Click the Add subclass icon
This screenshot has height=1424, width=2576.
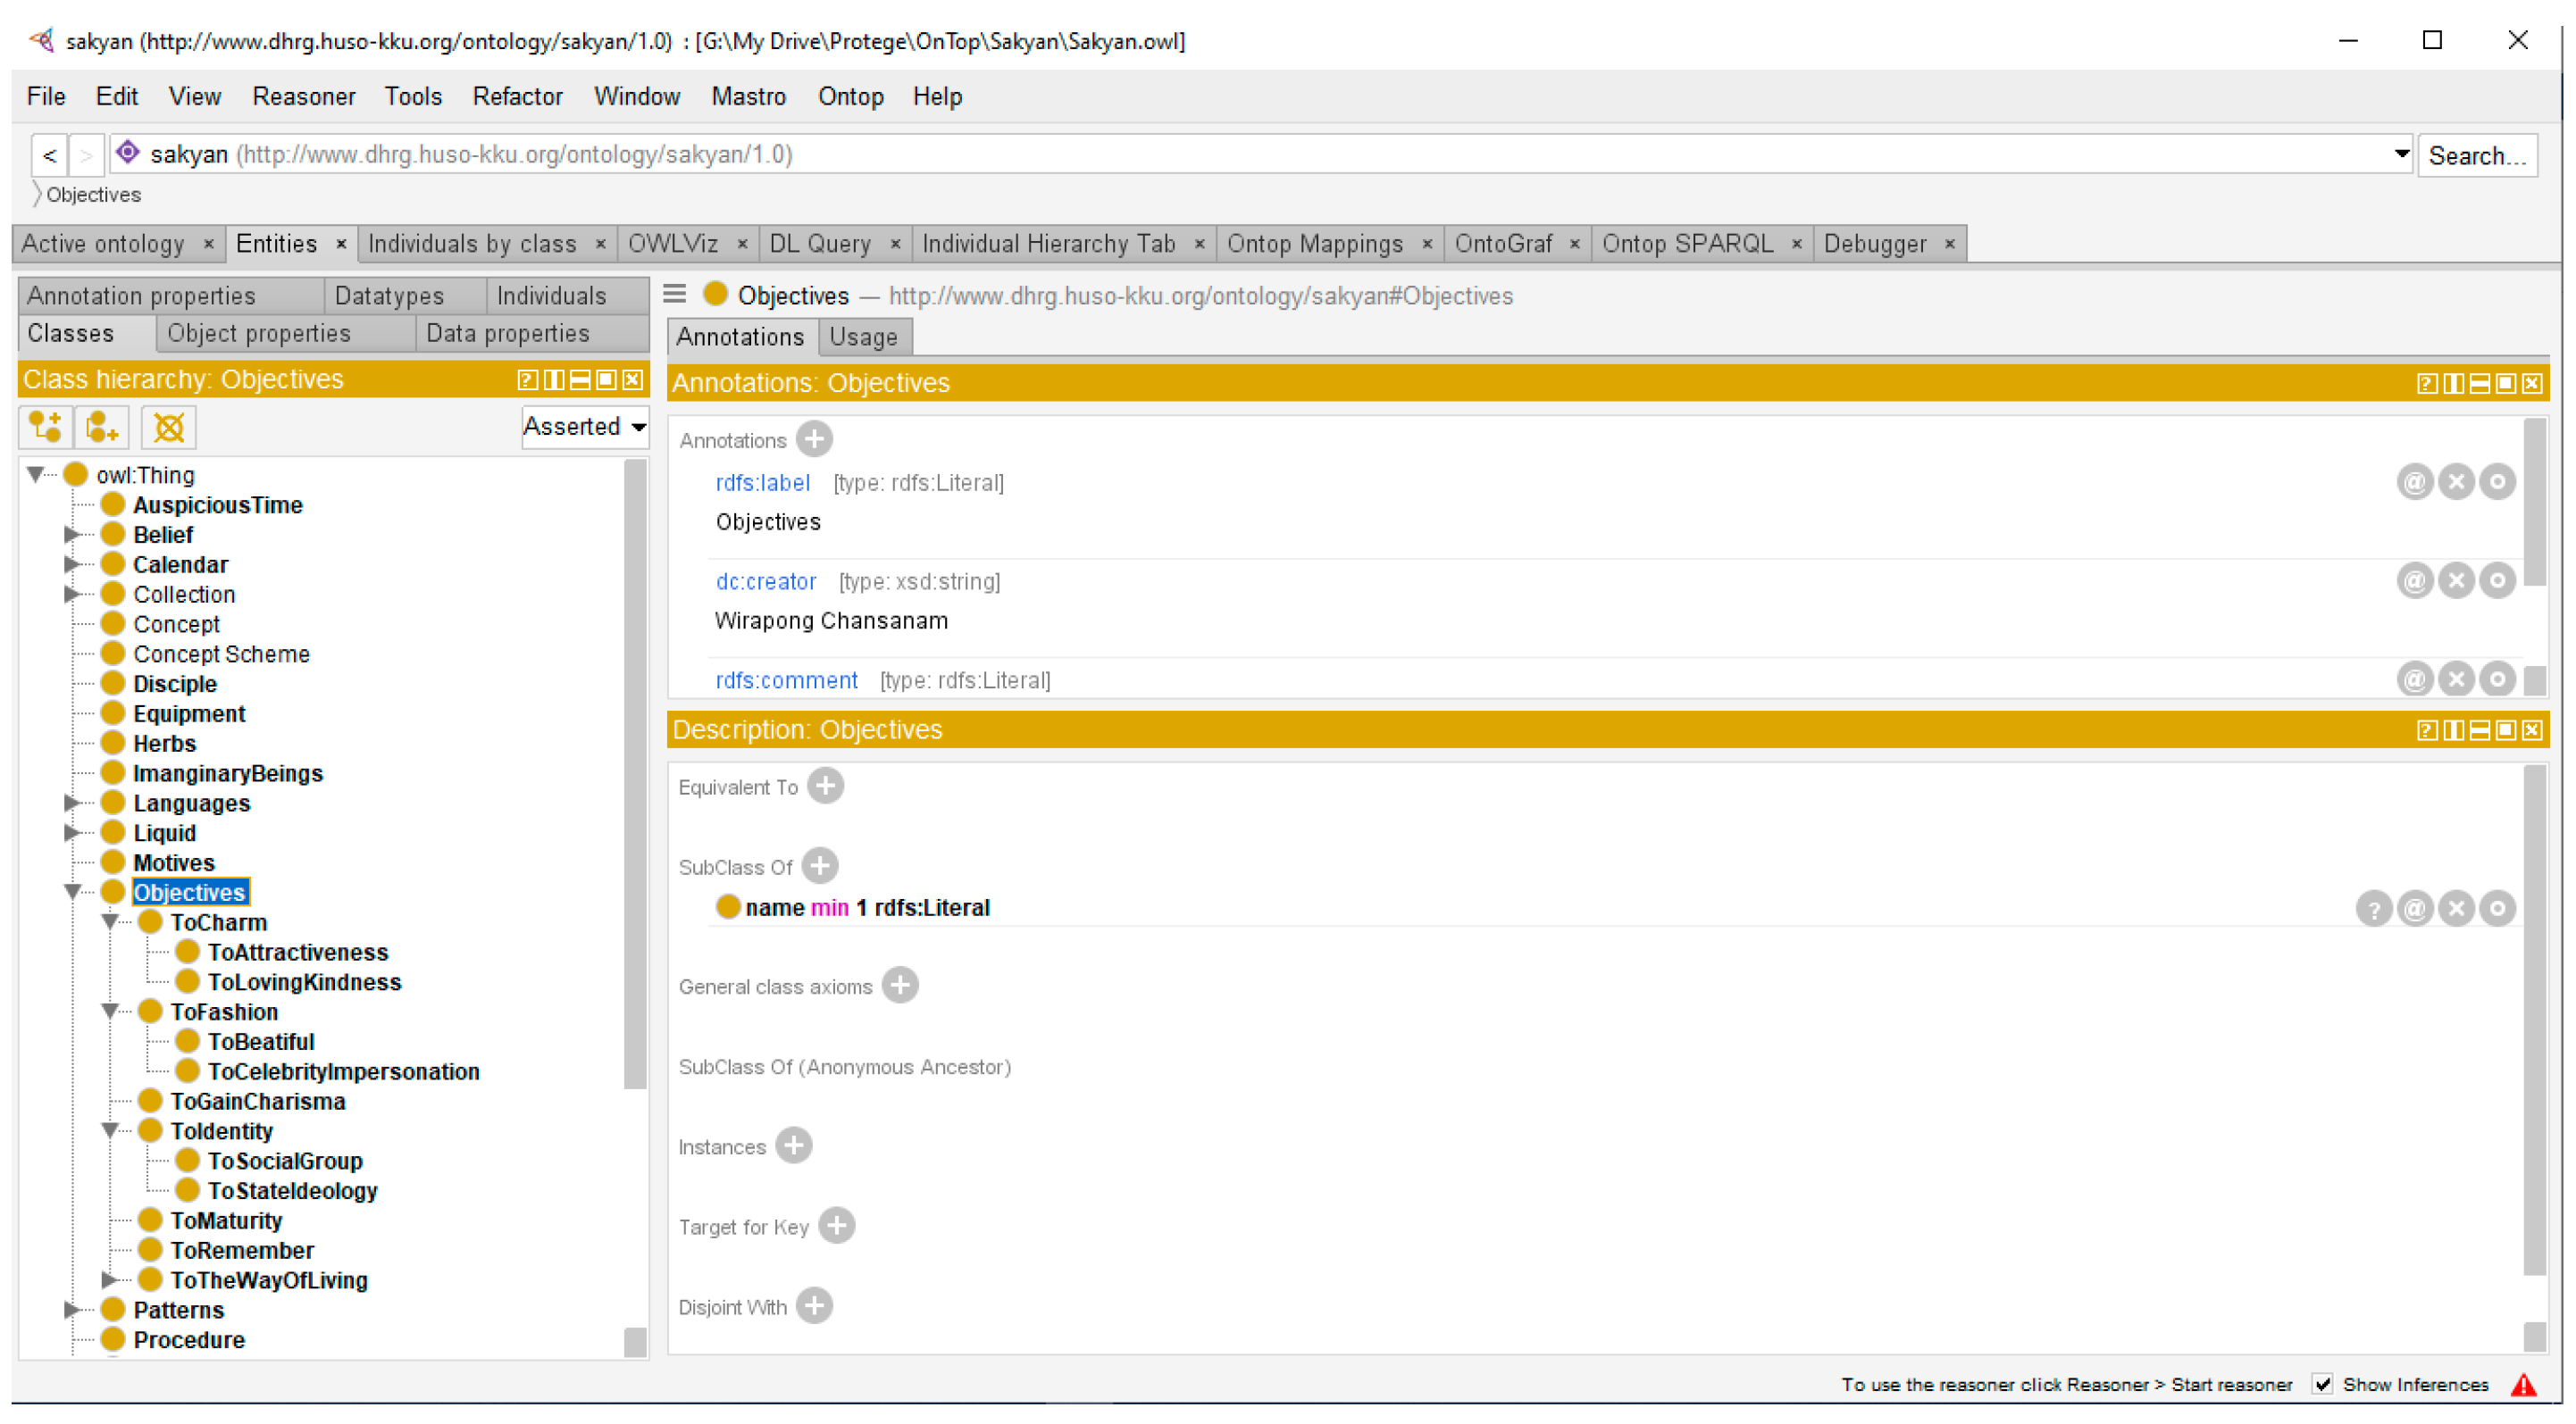pos(45,428)
